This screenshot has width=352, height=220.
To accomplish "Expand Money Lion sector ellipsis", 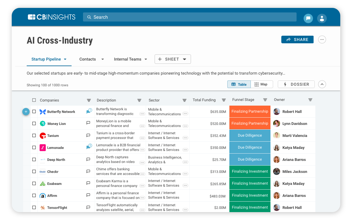I will [185, 126].
